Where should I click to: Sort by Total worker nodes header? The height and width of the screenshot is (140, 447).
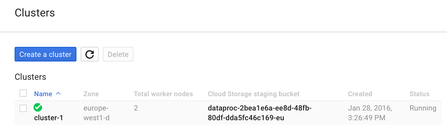(163, 94)
